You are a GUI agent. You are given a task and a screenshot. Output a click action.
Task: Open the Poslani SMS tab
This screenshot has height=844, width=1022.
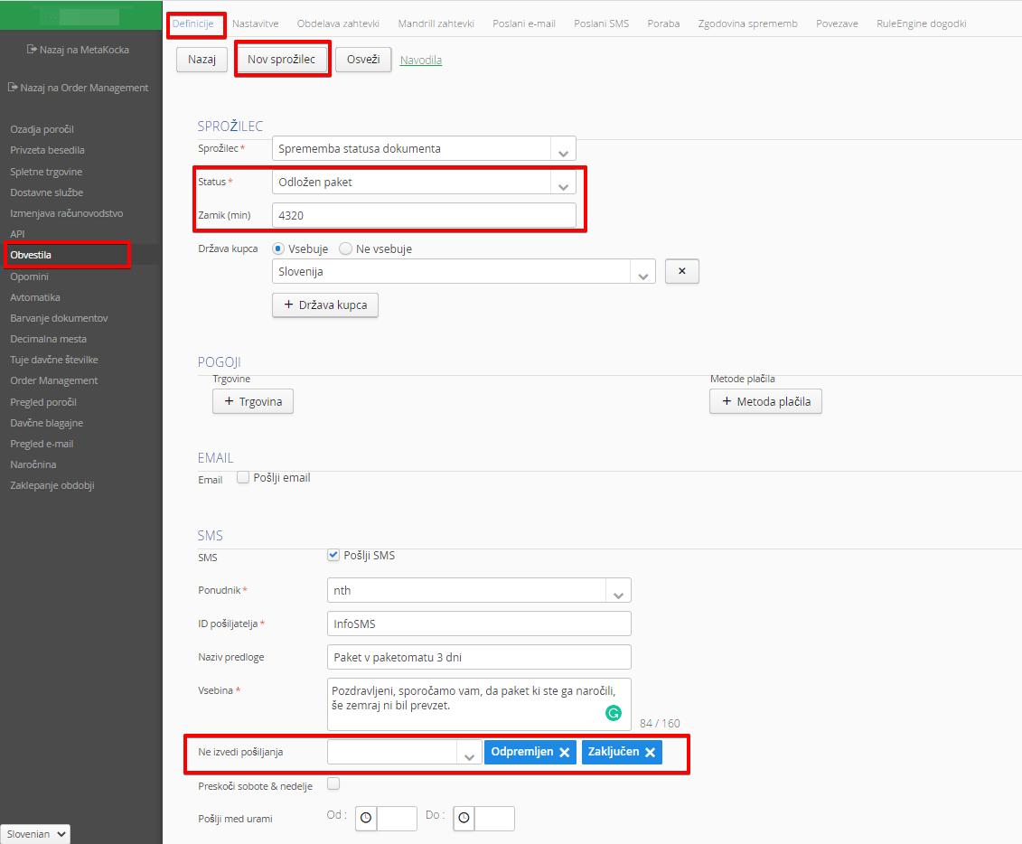tap(602, 23)
